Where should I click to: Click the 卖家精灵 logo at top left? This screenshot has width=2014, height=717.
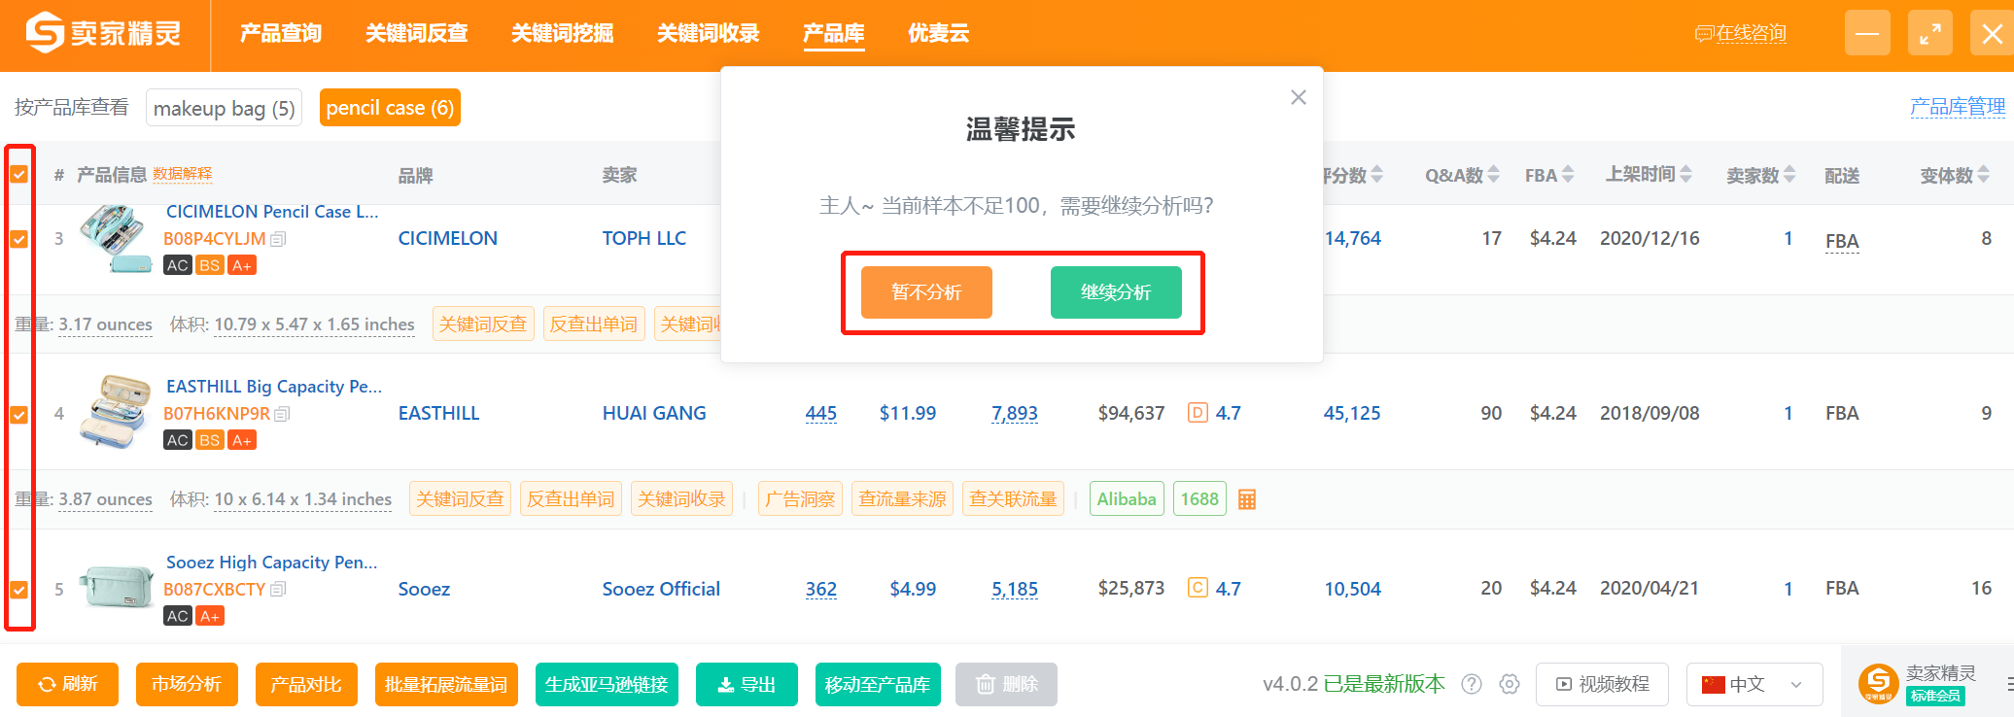click(103, 33)
